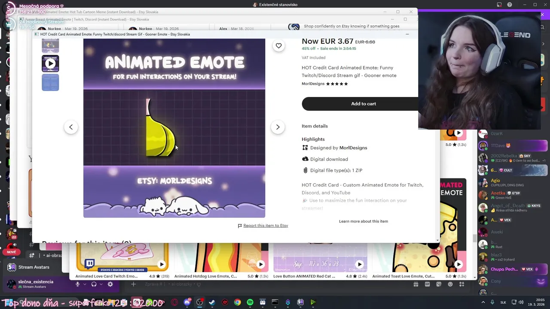This screenshot has width=550, height=309.
Task: Go to the next listing image
Action: 278,127
